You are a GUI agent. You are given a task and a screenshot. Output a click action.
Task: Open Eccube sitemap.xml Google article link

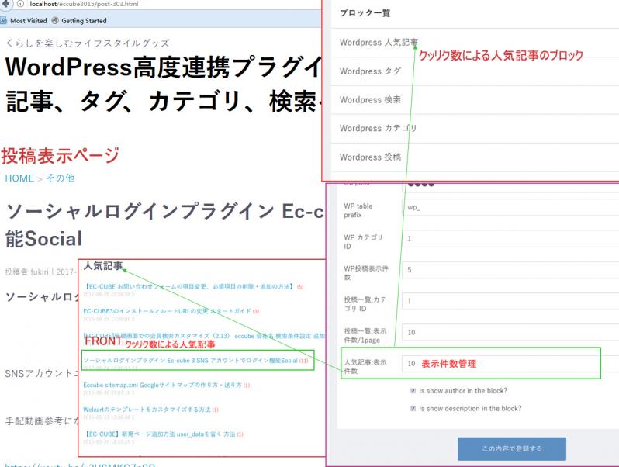pyautogui.click(x=162, y=385)
